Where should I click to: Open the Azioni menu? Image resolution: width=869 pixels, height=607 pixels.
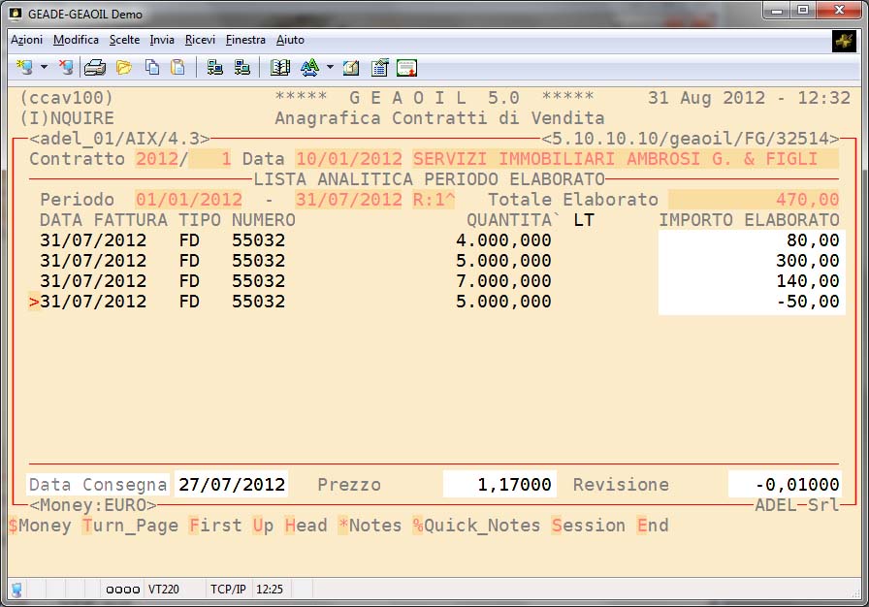coord(26,40)
